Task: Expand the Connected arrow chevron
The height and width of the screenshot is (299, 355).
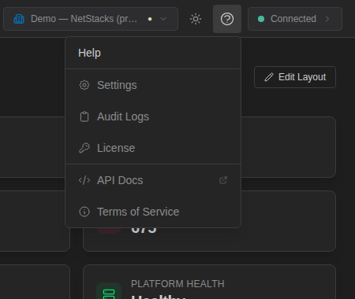Action: (327, 19)
